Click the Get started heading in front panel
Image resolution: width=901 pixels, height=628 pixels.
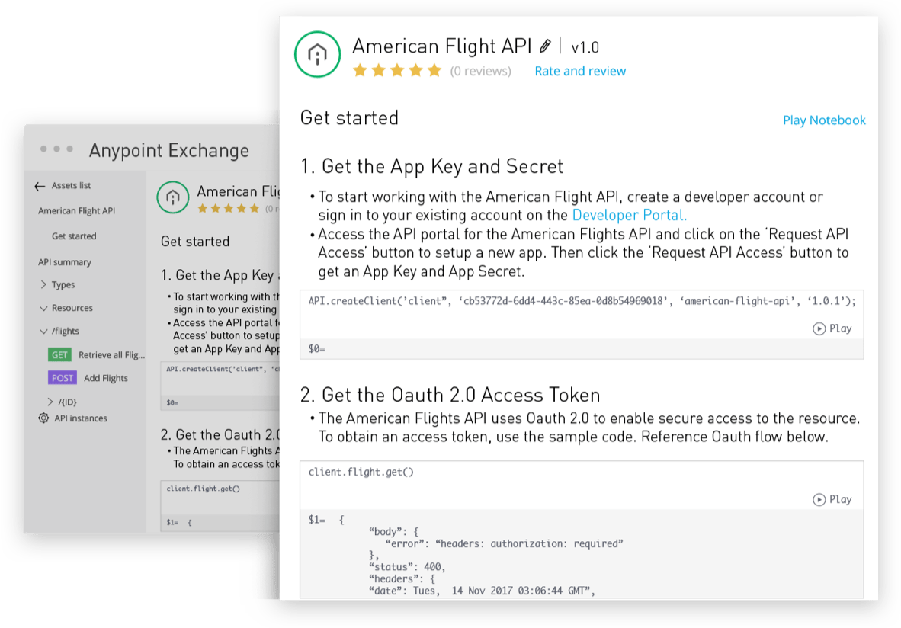pos(349,118)
